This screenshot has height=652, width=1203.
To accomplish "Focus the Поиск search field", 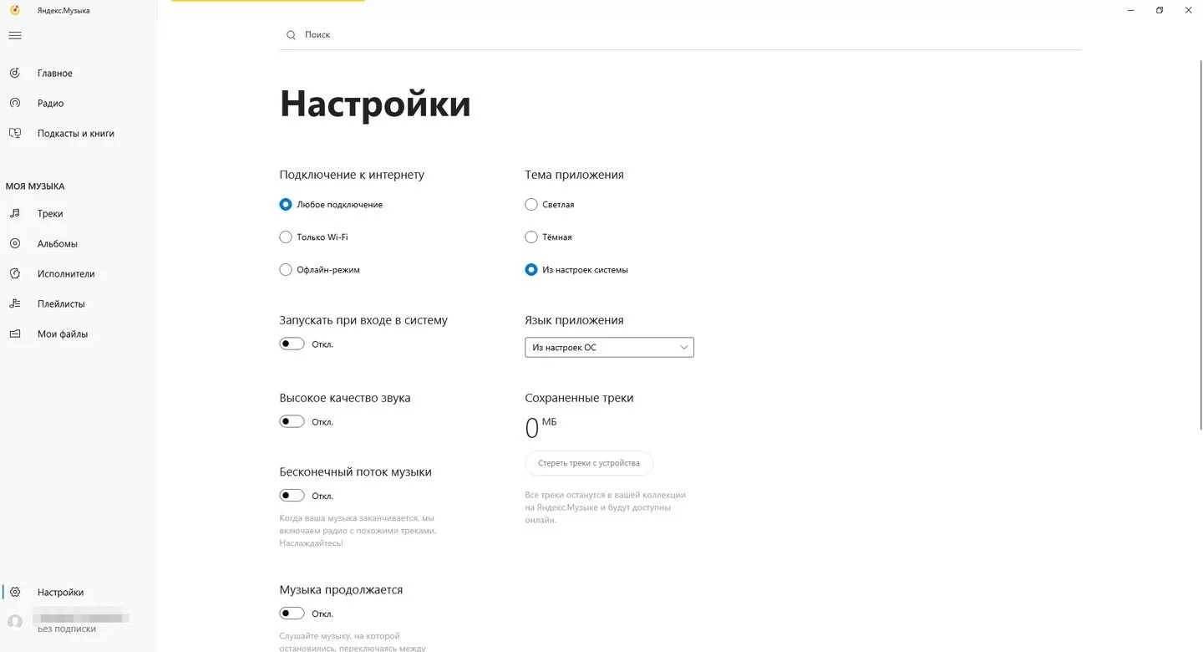I will 679,35.
